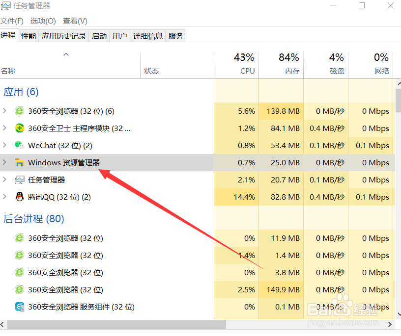This screenshot has width=401, height=336.
Task: Click the 2.5% CPU background process value
Action: (246, 289)
